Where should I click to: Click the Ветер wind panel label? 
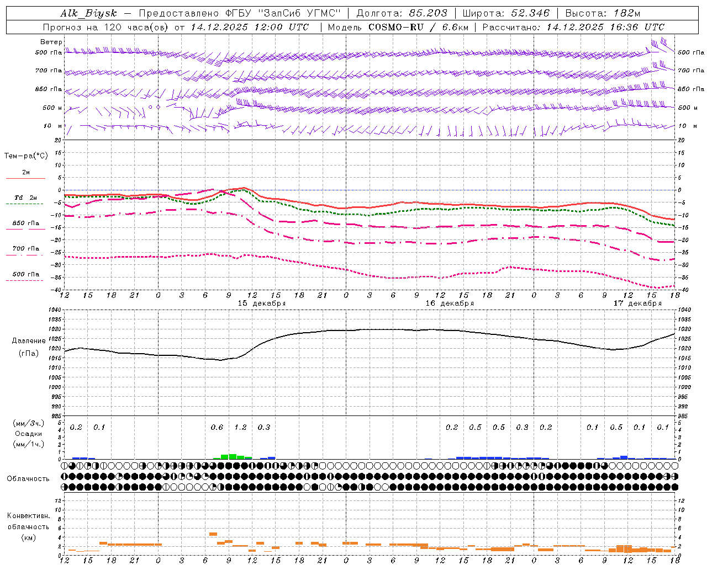click(x=51, y=42)
